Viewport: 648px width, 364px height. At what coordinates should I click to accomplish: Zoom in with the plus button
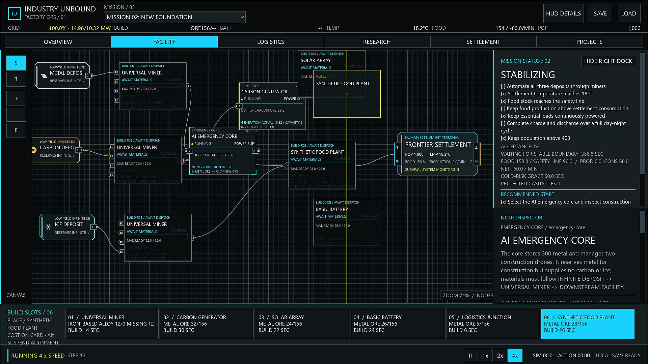point(16,98)
